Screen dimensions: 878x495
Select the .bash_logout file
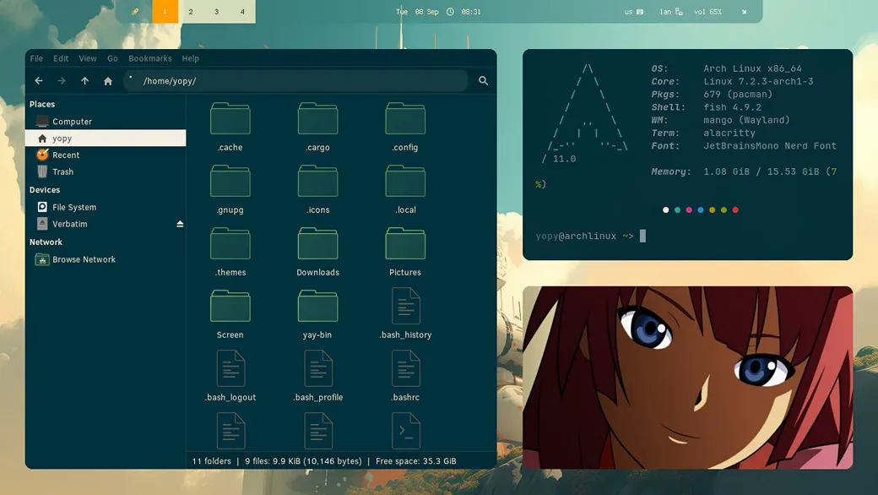click(x=230, y=376)
